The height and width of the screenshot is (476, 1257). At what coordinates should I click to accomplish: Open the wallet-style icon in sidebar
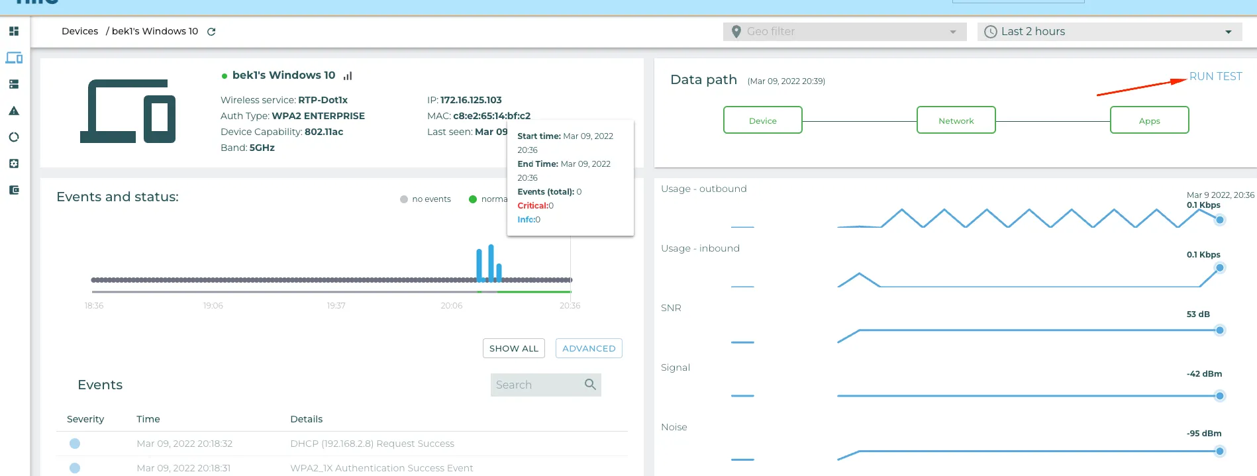pyautogui.click(x=14, y=190)
